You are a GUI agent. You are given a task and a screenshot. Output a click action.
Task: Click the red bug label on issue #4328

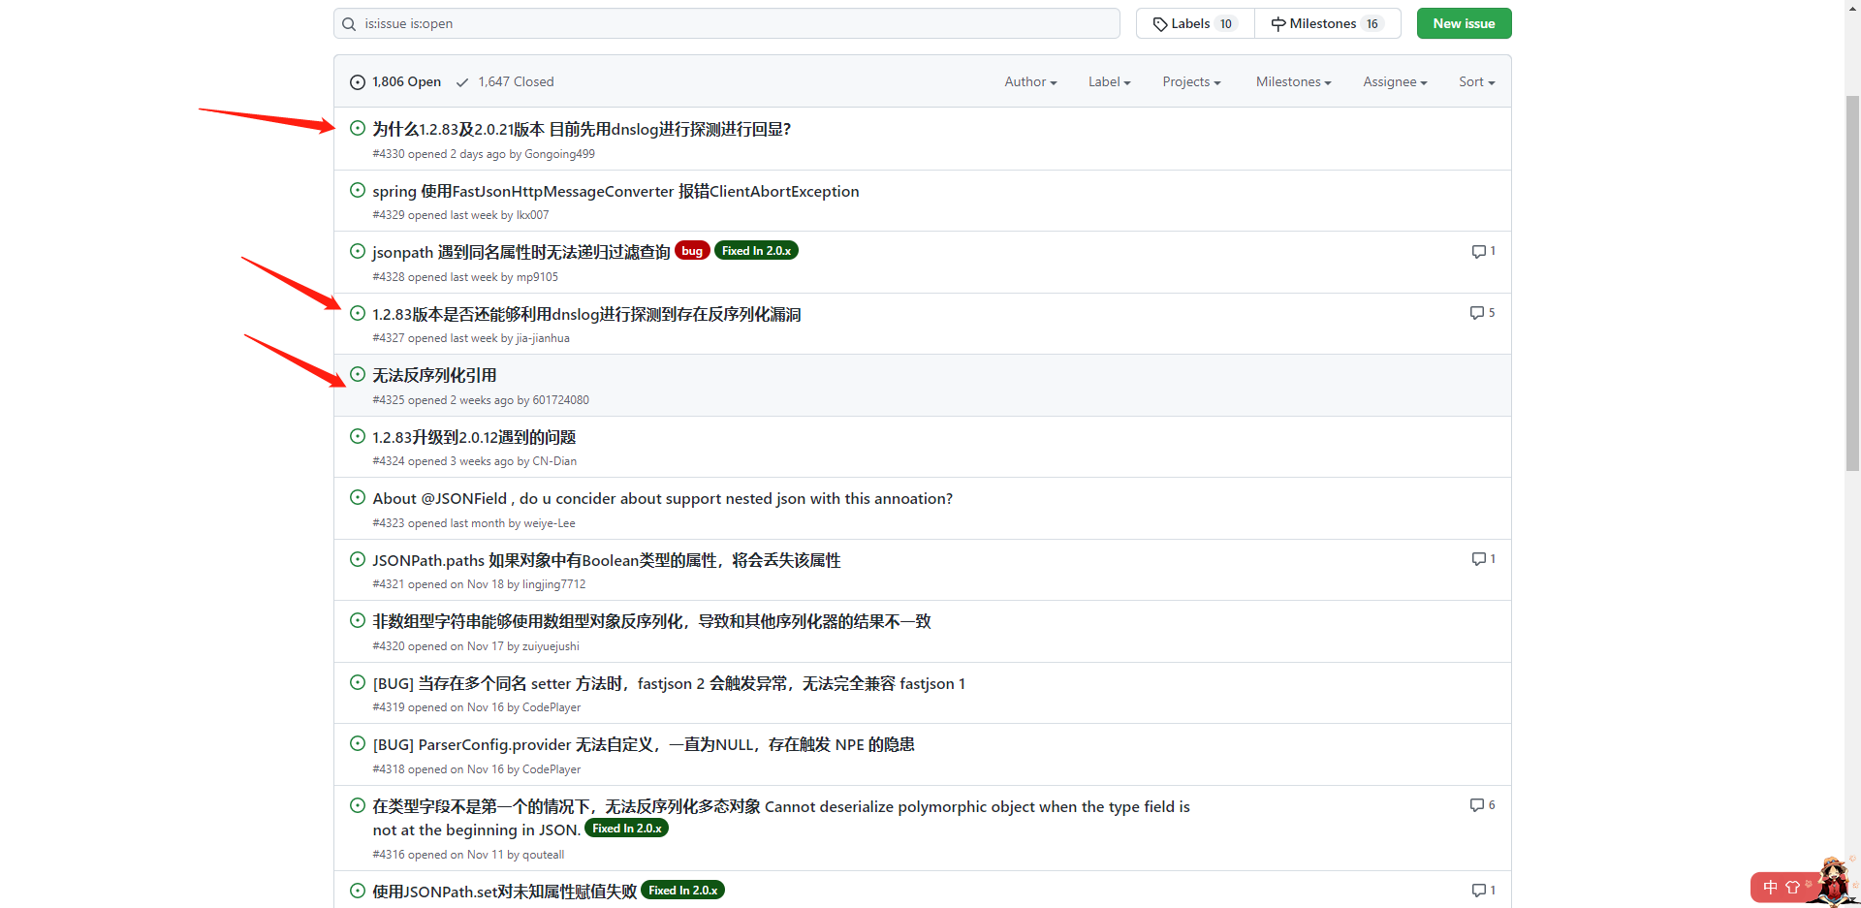click(x=692, y=251)
